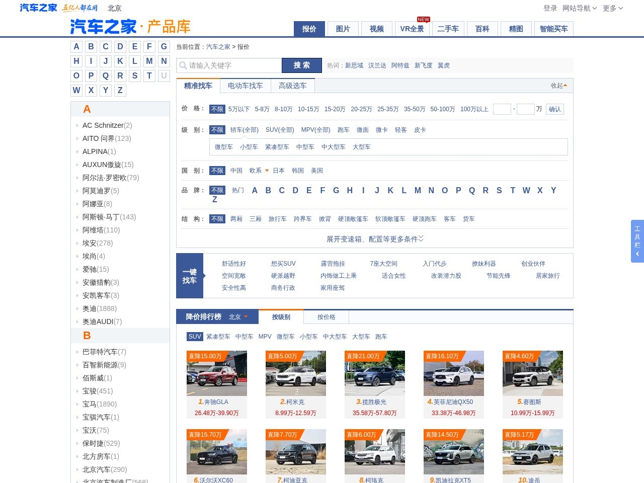Open the 柯米克 car thumbnail
The height and width of the screenshot is (483, 644).
coord(296,373)
